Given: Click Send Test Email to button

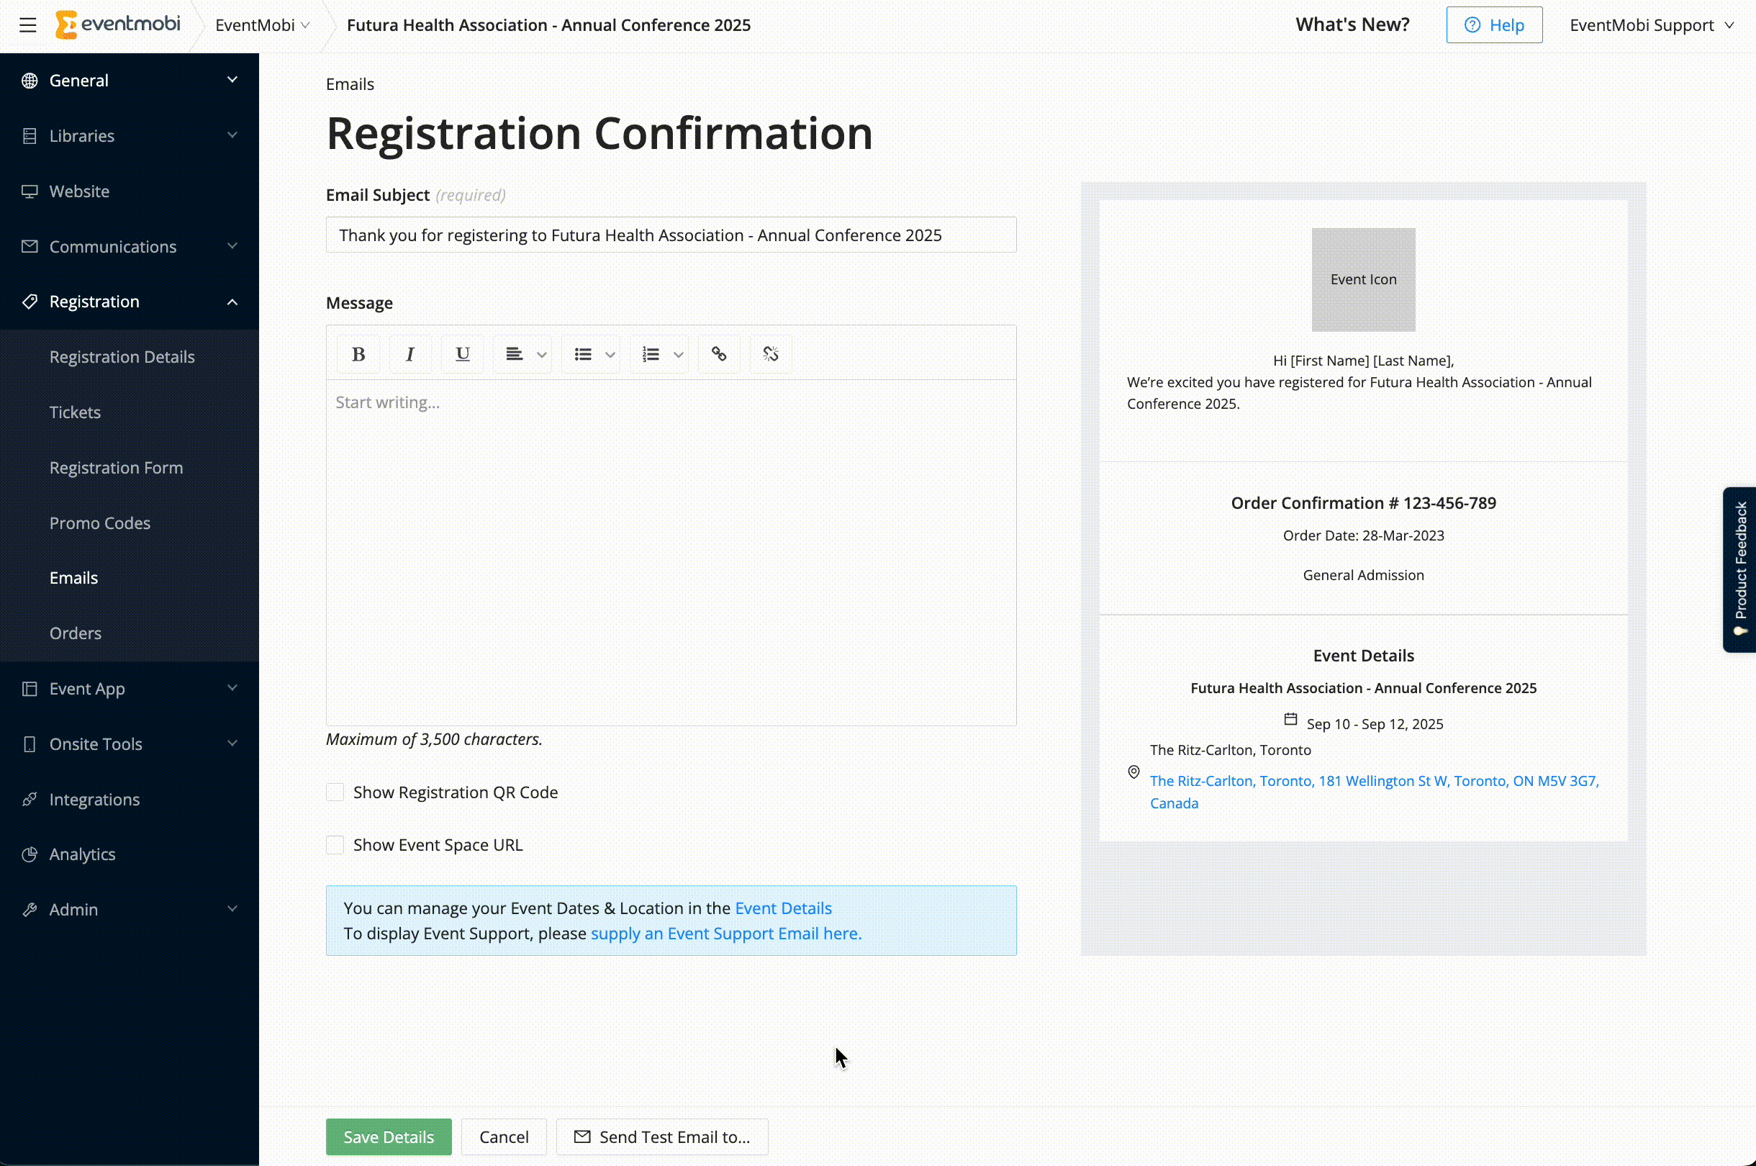Looking at the screenshot, I should [661, 1136].
